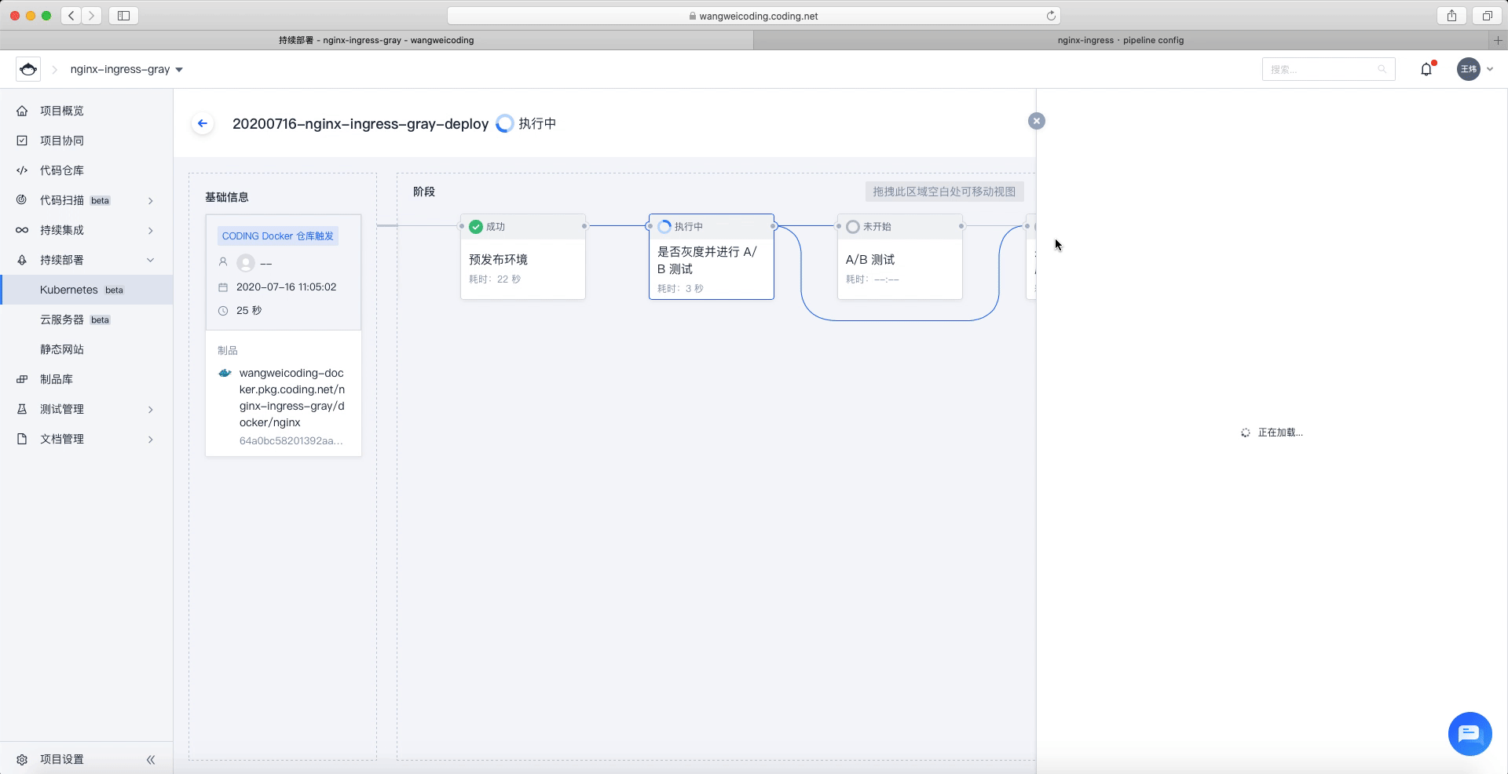The image size is (1508, 774).
Task: Click the Safari share button
Action: (x=1451, y=16)
